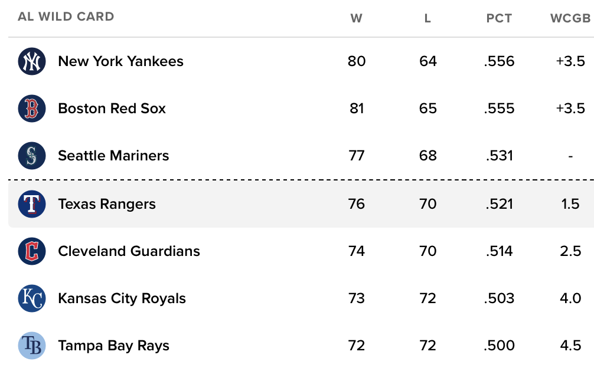The height and width of the screenshot is (368, 594).
Task: Go to the Kansas City Royals page
Action: pos(122,299)
